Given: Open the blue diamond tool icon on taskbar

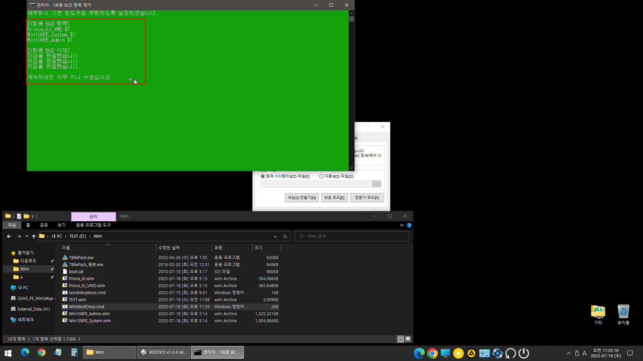Looking at the screenshot, I should [x=497, y=353].
